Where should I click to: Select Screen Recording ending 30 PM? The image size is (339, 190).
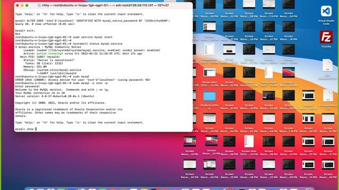(x=209, y=119)
